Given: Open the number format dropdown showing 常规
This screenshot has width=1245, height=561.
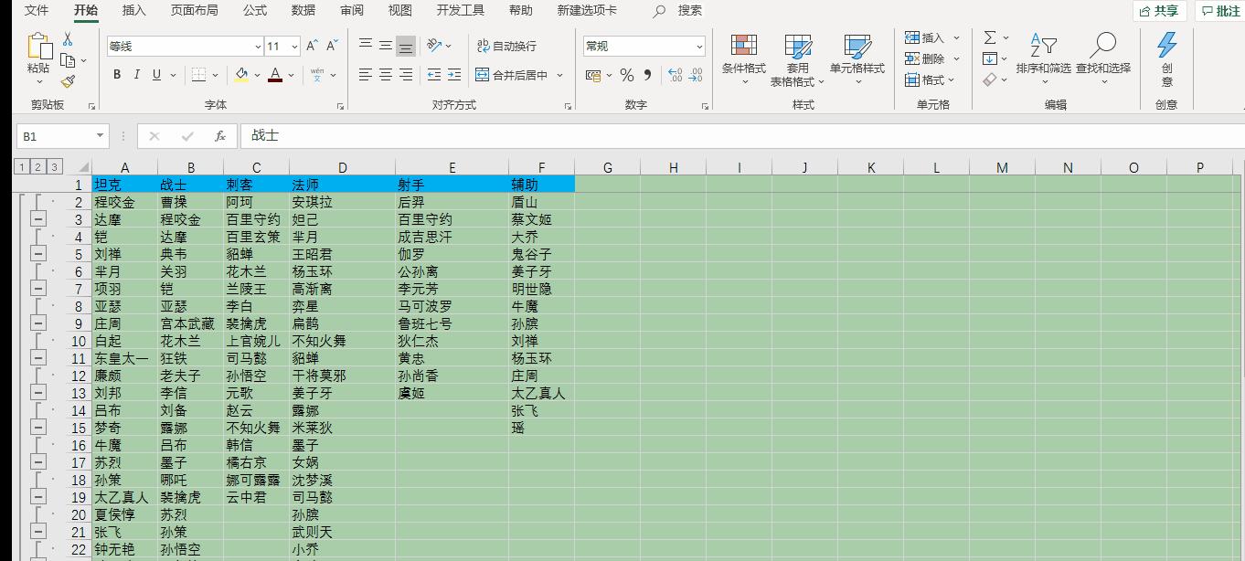Looking at the screenshot, I should coord(701,46).
